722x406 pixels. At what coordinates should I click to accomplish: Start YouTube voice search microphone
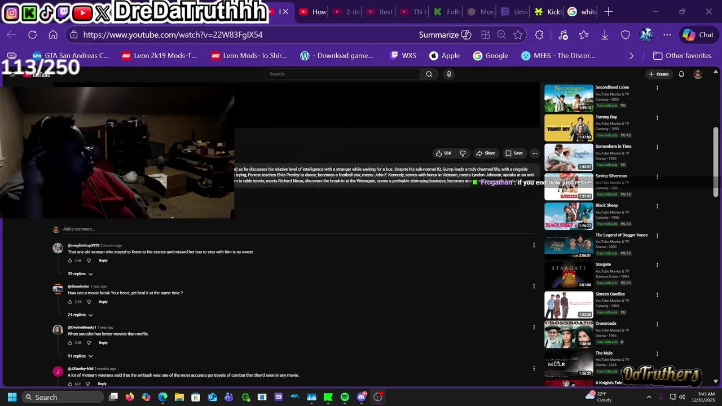[x=449, y=74]
